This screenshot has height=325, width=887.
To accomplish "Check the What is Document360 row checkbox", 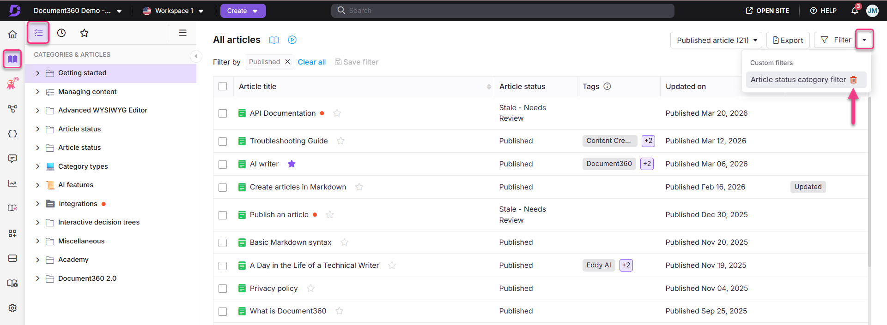I will [x=223, y=311].
